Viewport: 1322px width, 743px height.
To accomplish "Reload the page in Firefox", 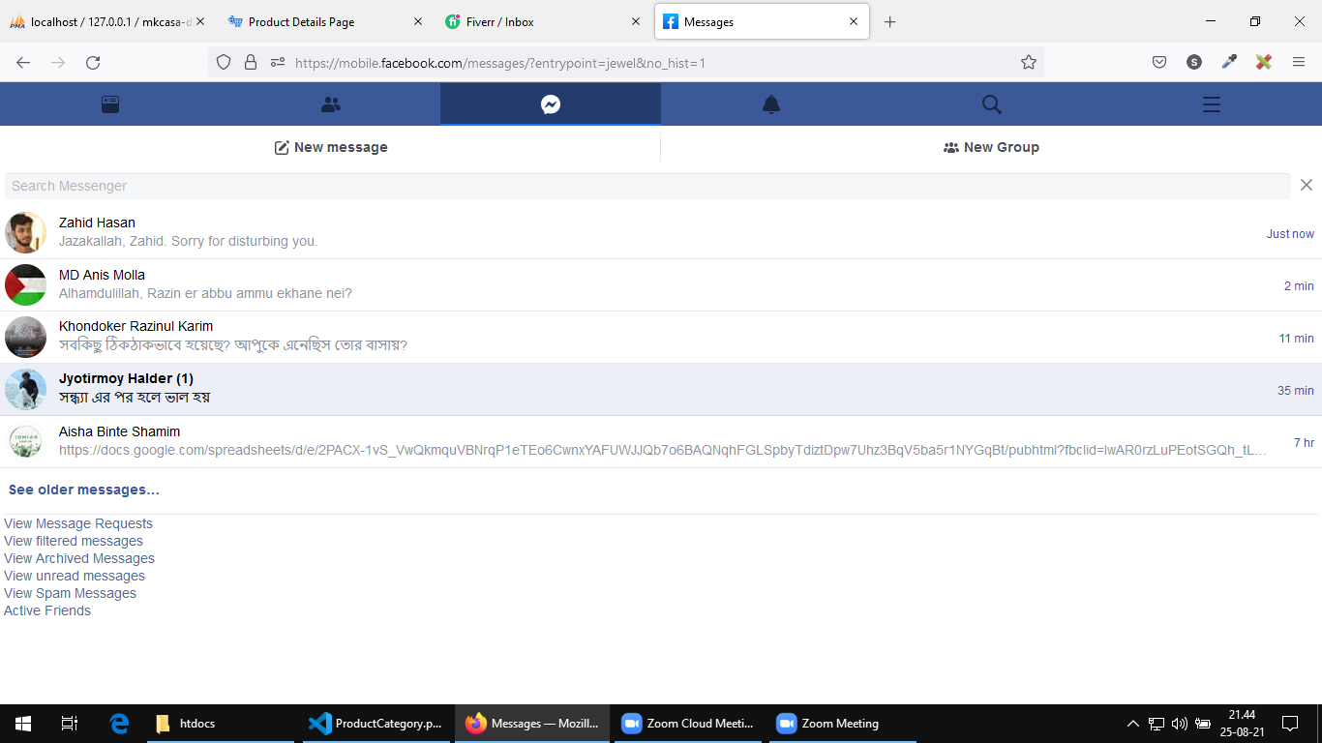I will tap(93, 62).
